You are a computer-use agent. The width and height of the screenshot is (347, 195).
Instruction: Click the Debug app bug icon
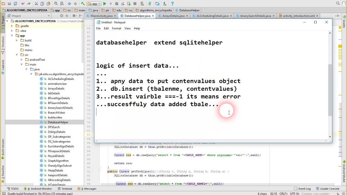pos(117,4)
